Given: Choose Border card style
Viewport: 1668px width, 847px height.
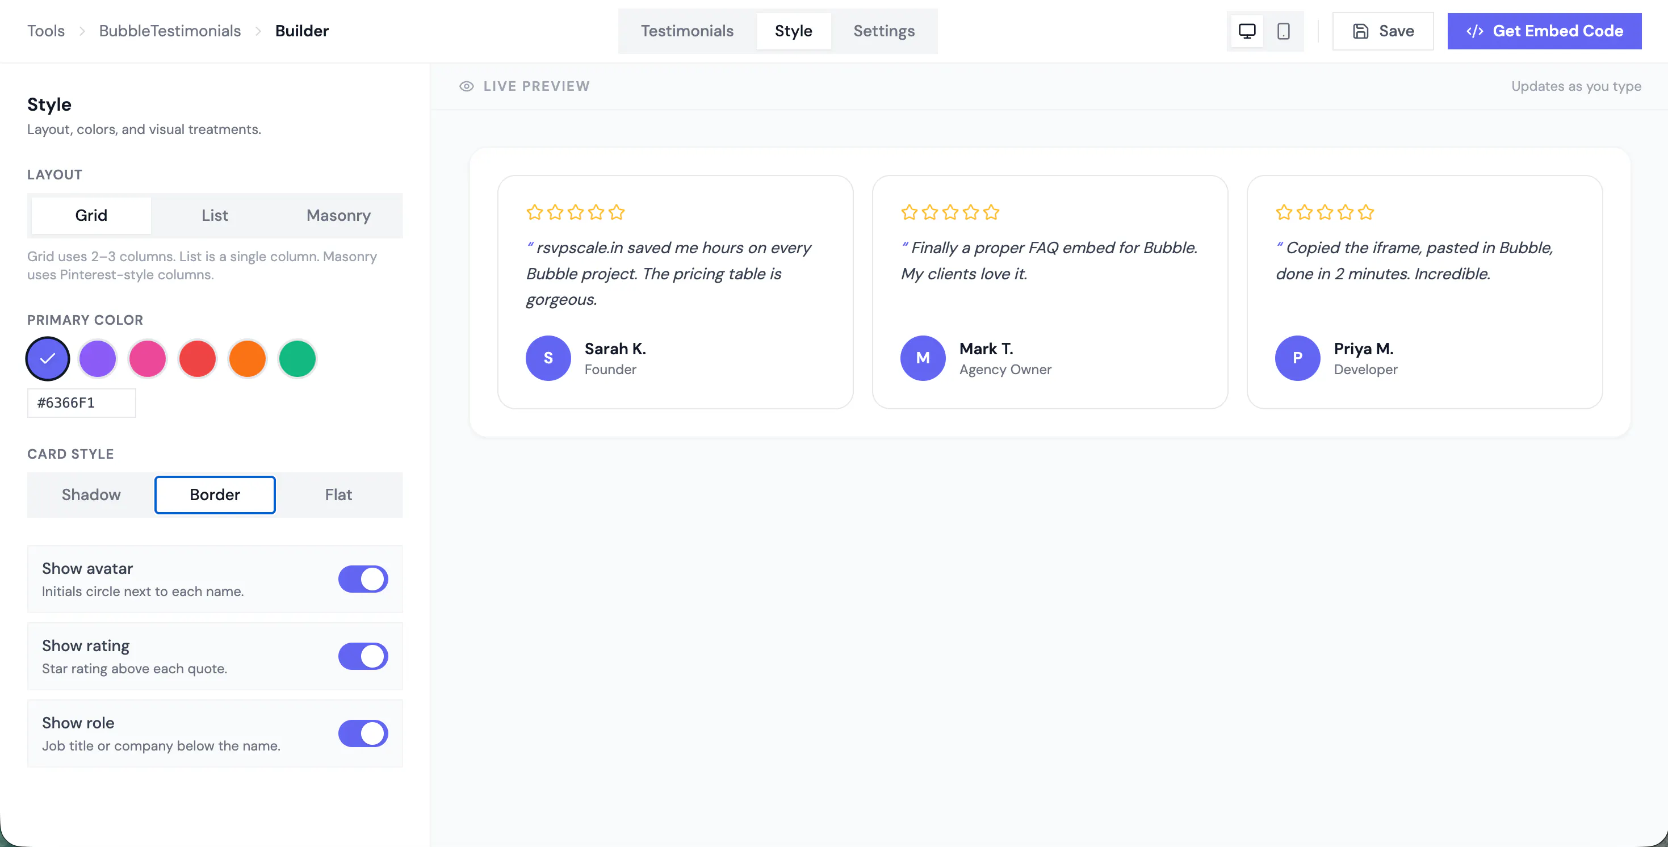Looking at the screenshot, I should click(215, 494).
